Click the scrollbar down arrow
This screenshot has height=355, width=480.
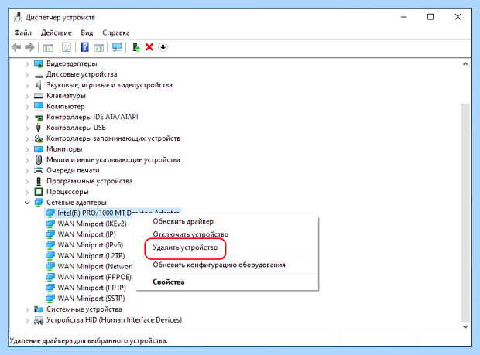point(465,327)
